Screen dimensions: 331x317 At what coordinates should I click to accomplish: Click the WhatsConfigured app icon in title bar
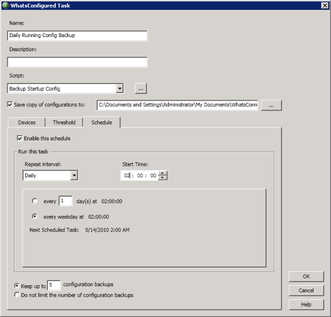(5, 5)
